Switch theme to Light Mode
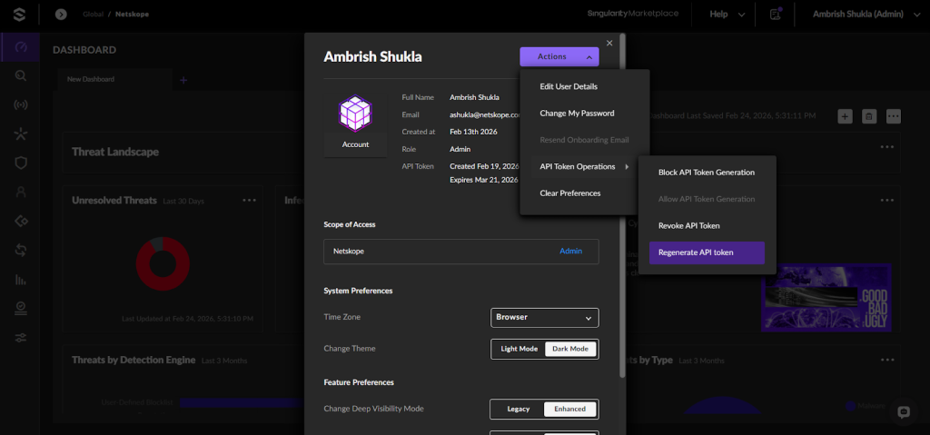 (x=519, y=349)
